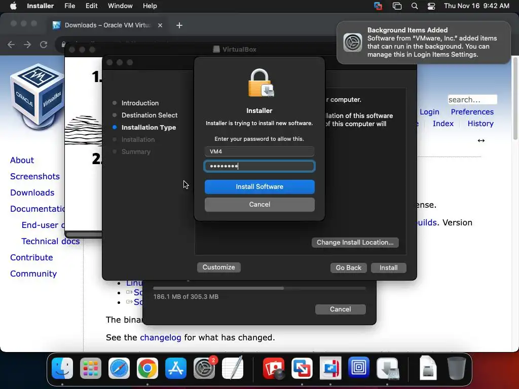Open System Settings from the Dock
This screenshot has height=389, width=519.
coord(204,368)
